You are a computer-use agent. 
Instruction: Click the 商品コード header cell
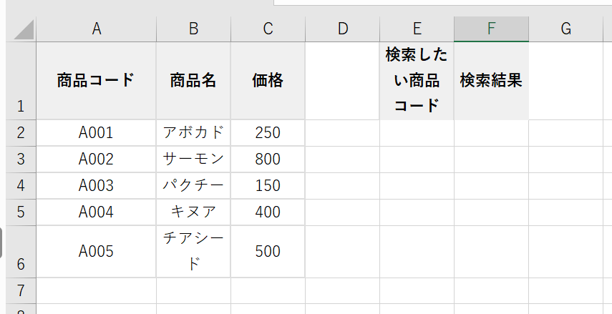[x=96, y=80]
